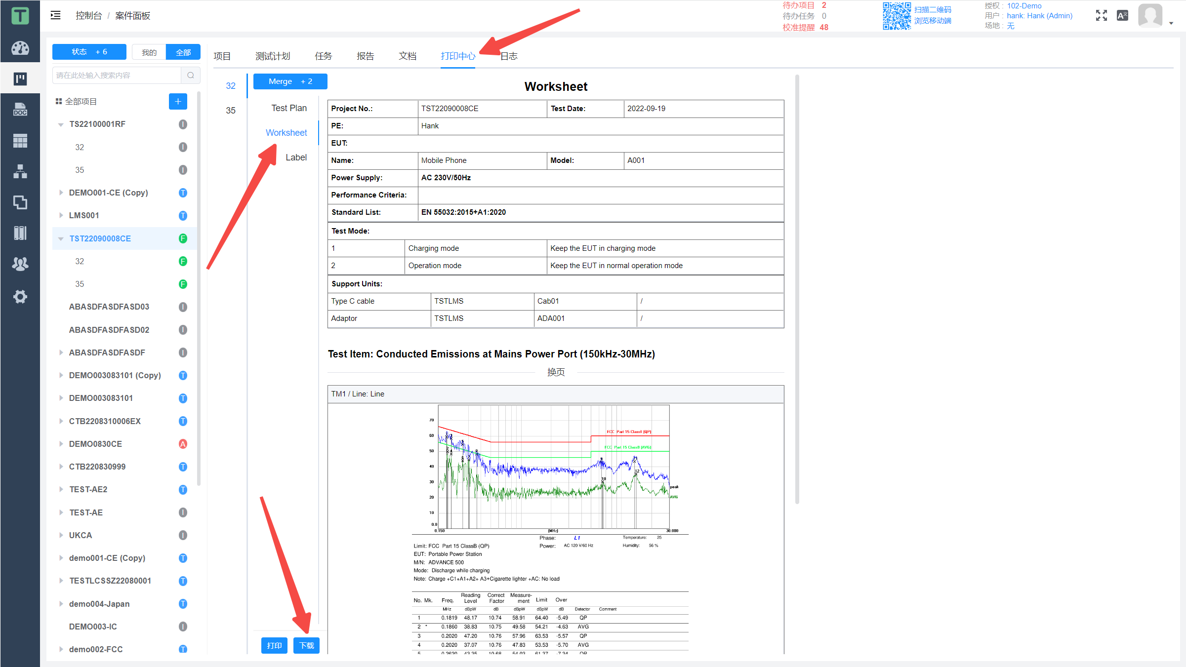The width and height of the screenshot is (1186, 667).
Task: Click the 打印 print button
Action: click(274, 646)
